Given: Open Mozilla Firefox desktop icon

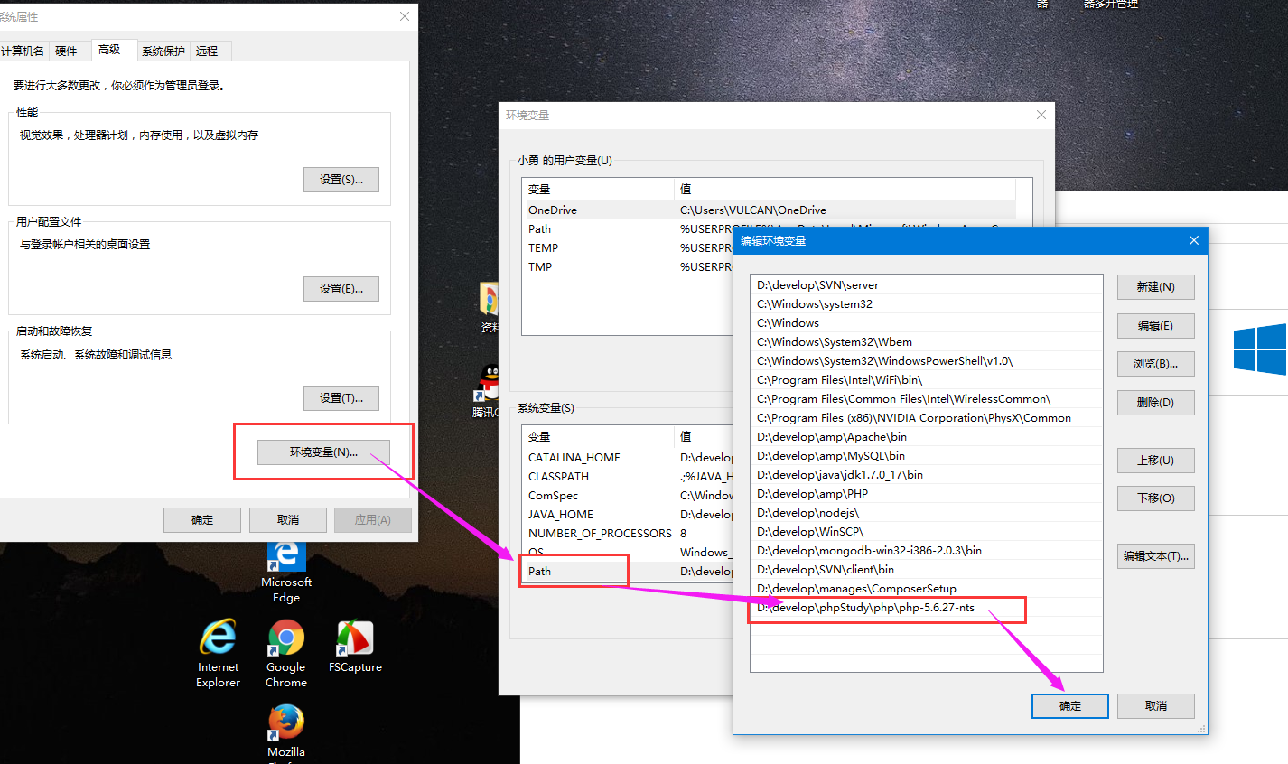Looking at the screenshot, I should (x=285, y=724).
